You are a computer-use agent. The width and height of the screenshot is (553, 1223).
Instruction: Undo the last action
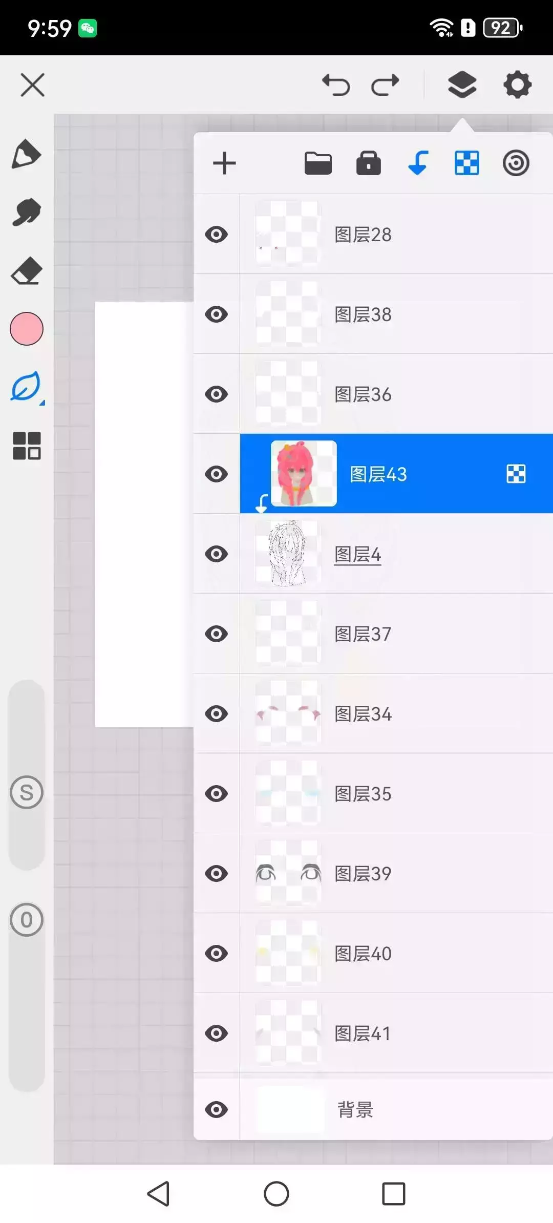tap(336, 85)
